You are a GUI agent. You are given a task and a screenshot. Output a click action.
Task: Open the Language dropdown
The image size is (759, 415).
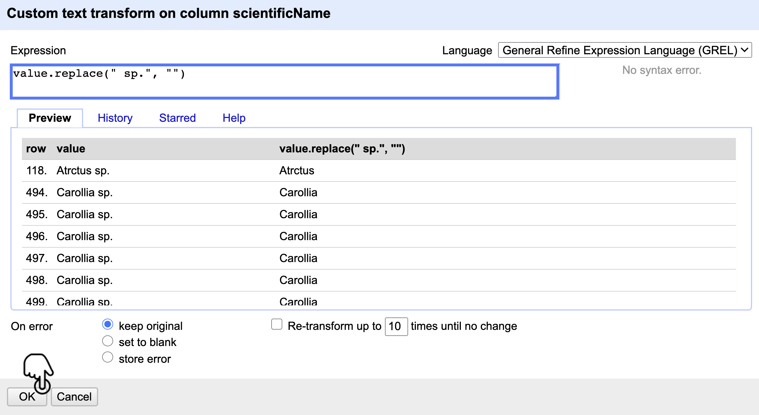click(x=625, y=51)
